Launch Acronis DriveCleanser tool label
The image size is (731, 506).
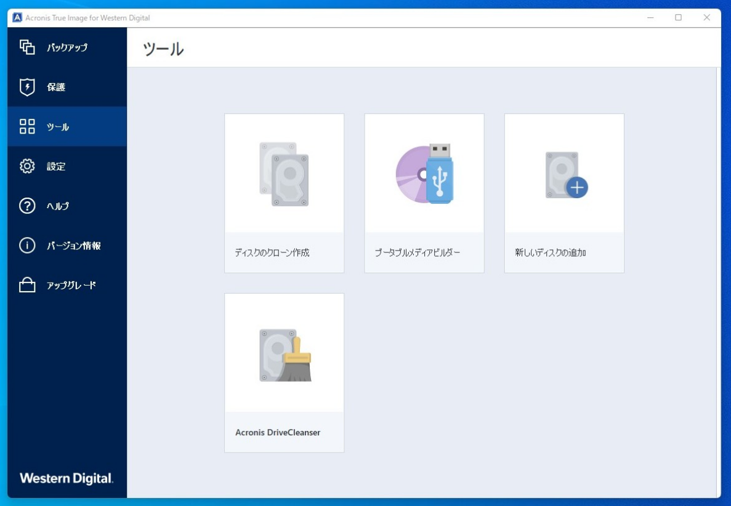click(278, 432)
